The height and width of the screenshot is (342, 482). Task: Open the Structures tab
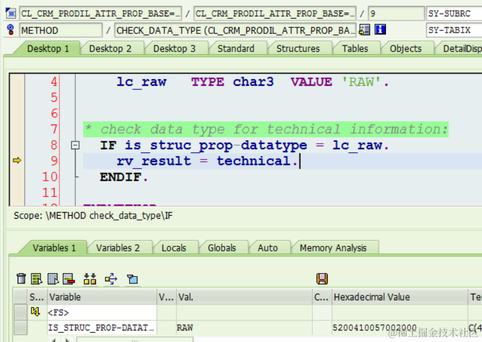[x=298, y=48]
